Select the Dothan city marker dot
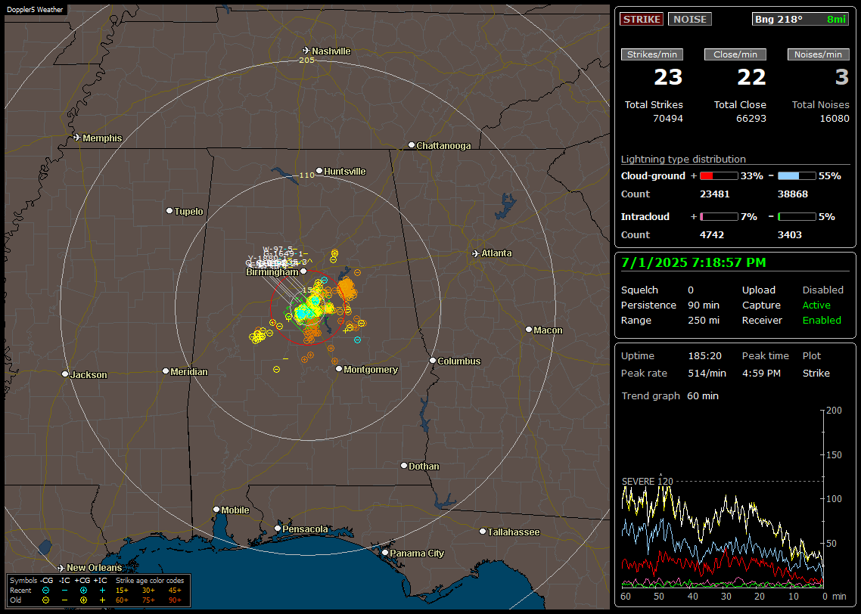Image resolution: width=861 pixels, height=614 pixels. pyautogui.click(x=403, y=465)
